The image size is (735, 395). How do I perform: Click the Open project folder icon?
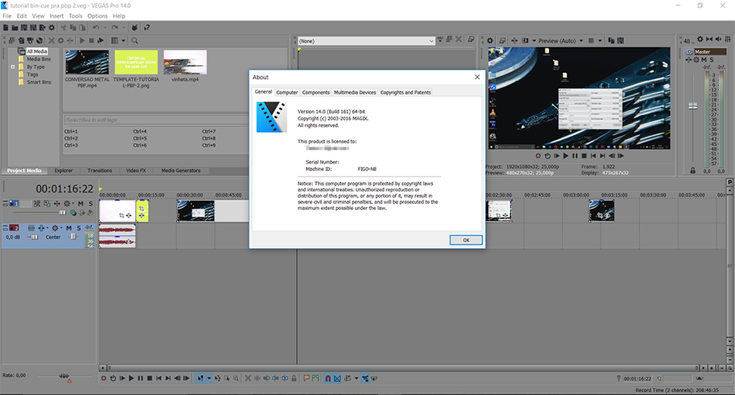[15, 28]
